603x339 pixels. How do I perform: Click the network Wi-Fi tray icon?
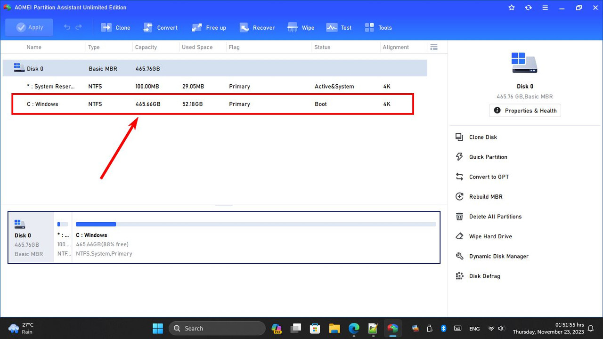[491, 328]
